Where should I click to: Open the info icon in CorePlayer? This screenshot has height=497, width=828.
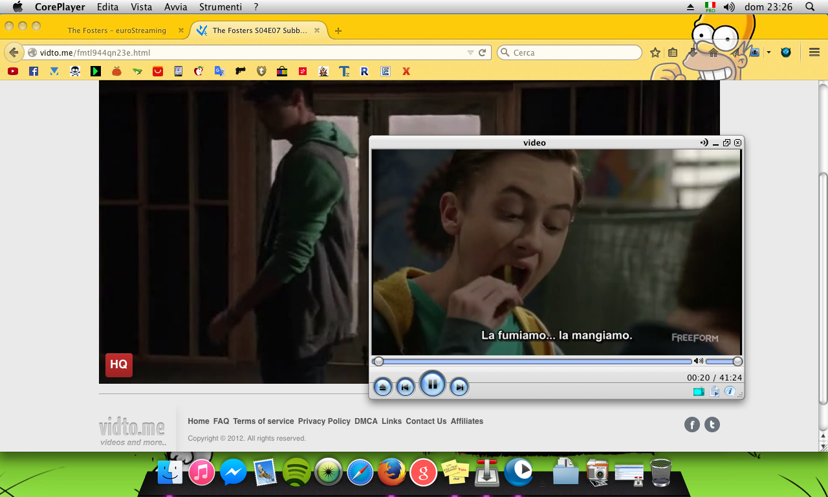730,392
